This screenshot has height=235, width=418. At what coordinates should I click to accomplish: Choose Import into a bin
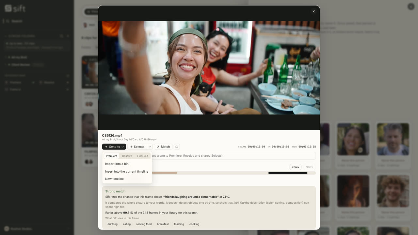[127, 164]
